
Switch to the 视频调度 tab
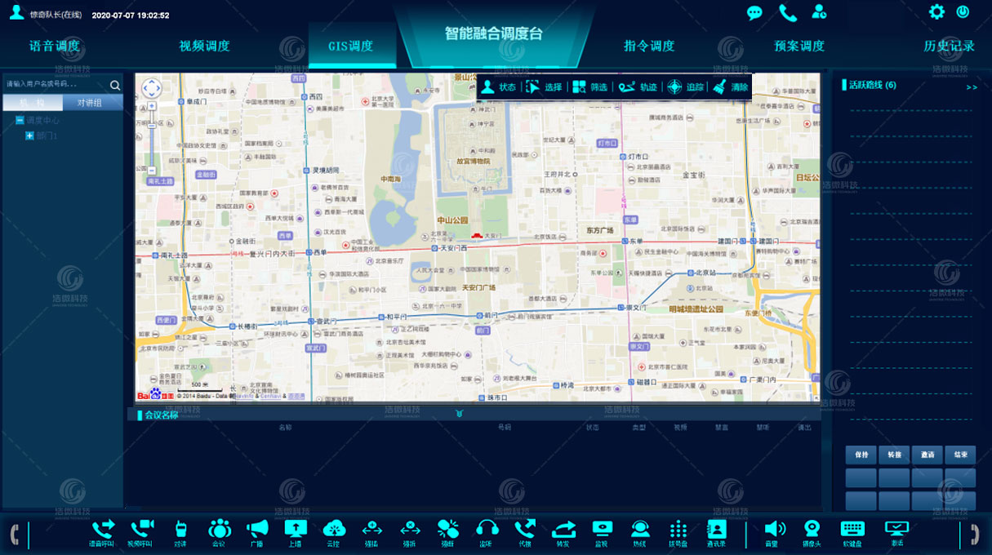(x=204, y=47)
